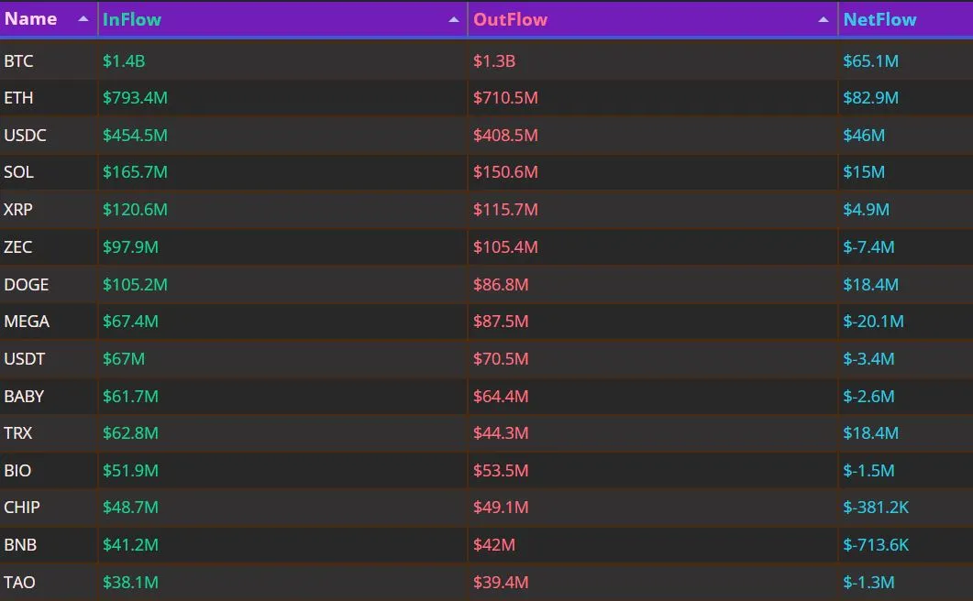Click the OutFlow column sort arrow

[x=824, y=20]
